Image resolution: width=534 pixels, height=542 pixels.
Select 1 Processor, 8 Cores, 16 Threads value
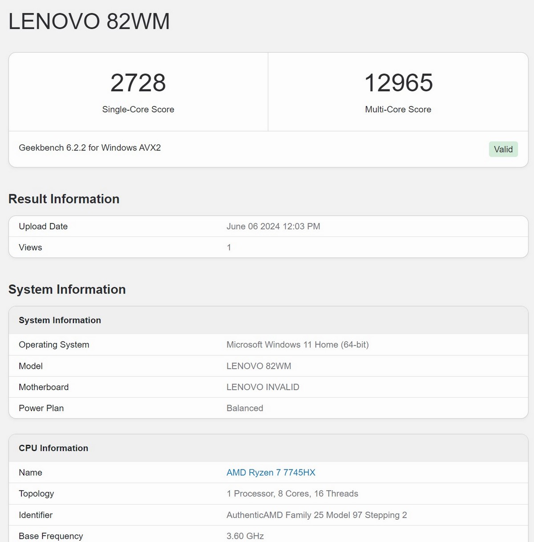pos(292,494)
